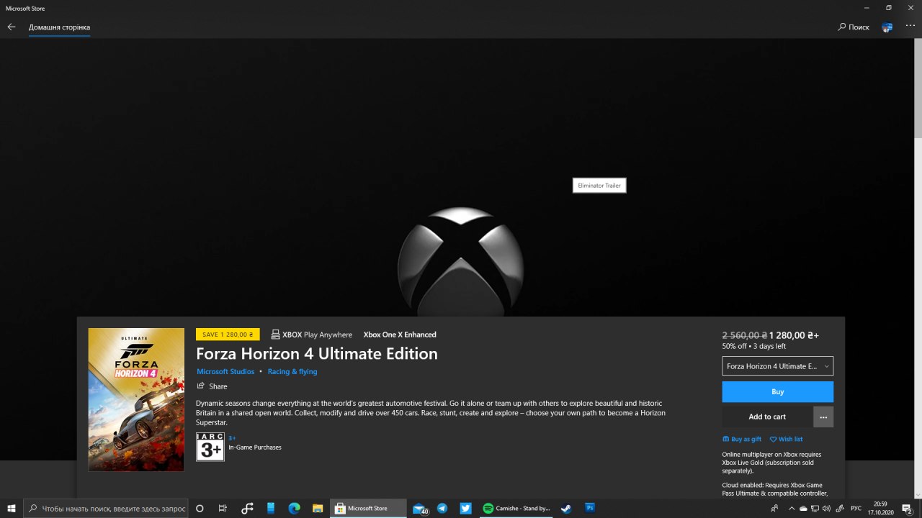Click the Forza Horizon 4 cover art
Viewport: 922px width, 518px height.
[136, 399]
